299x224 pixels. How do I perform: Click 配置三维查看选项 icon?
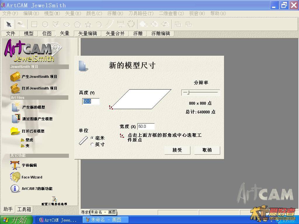tap(54, 199)
